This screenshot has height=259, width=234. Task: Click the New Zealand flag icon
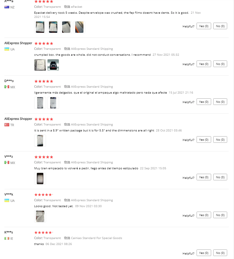(7, 7)
